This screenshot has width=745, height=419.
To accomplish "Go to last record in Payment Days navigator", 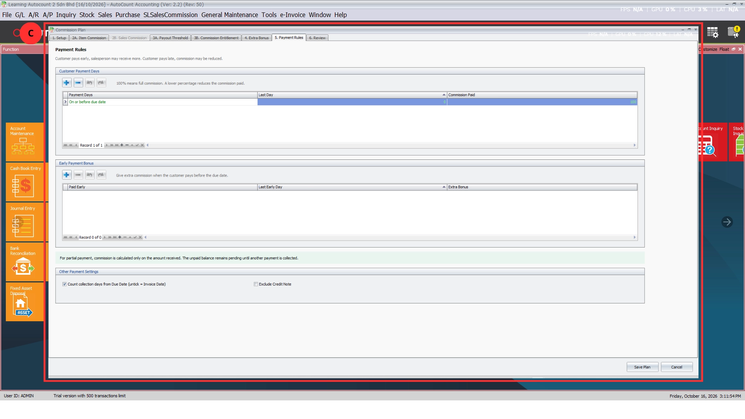I will click(x=116, y=145).
